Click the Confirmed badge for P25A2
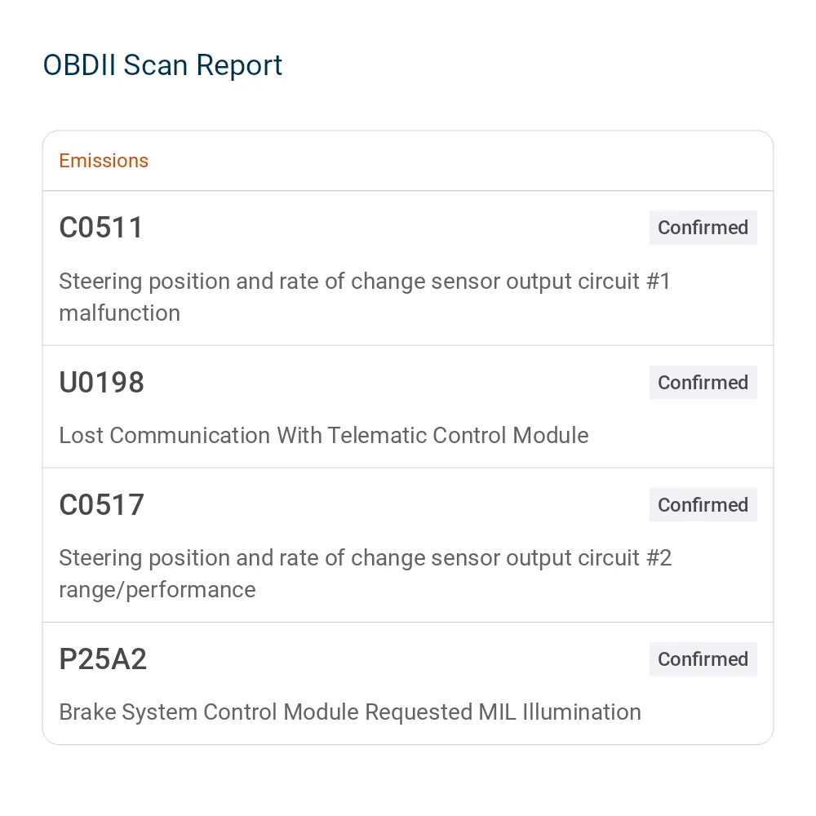The width and height of the screenshot is (816, 816). (x=703, y=659)
